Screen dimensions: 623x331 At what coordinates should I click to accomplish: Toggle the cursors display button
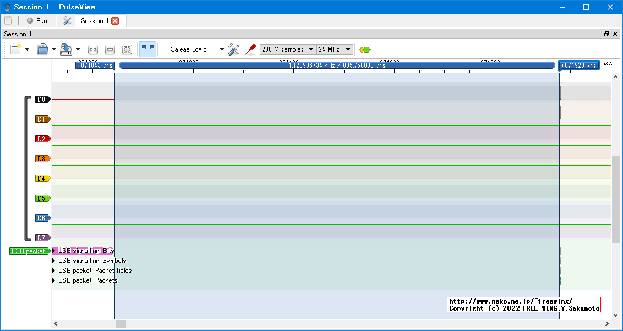(147, 49)
